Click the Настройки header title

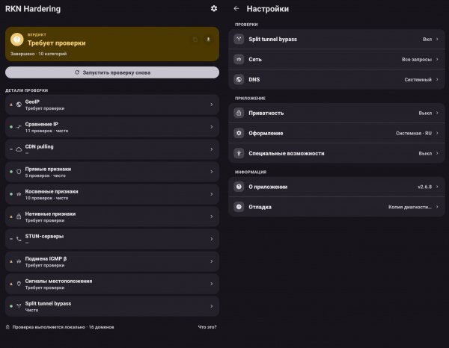tap(268, 9)
